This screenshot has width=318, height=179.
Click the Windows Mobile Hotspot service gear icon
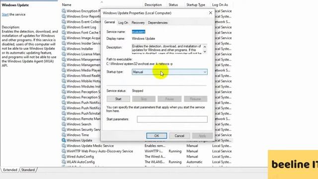64,81
